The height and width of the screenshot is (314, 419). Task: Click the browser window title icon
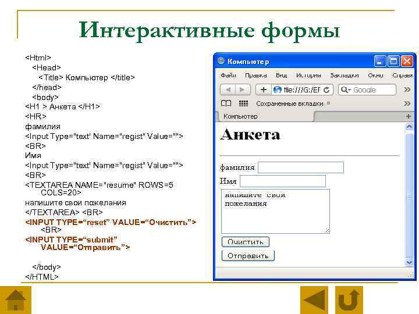pyautogui.click(x=221, y=61)
